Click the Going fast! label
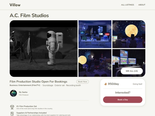 pyautogui.click(x=137, y=84)
